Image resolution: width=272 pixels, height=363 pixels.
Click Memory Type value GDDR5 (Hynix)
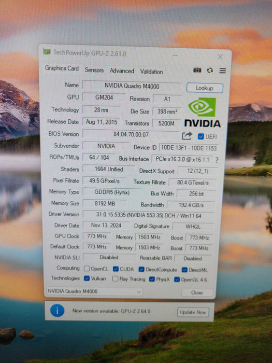(112, 192)
